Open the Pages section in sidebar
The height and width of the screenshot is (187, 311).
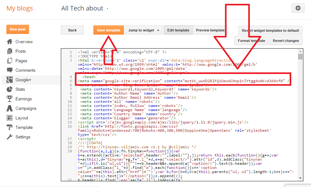pyautogui.click(x=21, y=61)
